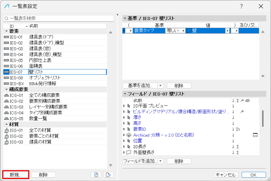Open the 等しい operator dropdown
This screenshot has height=181, width=271.
click(x=175, y=31)
